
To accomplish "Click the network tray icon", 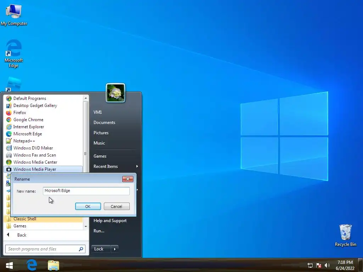I will point(310,265).
